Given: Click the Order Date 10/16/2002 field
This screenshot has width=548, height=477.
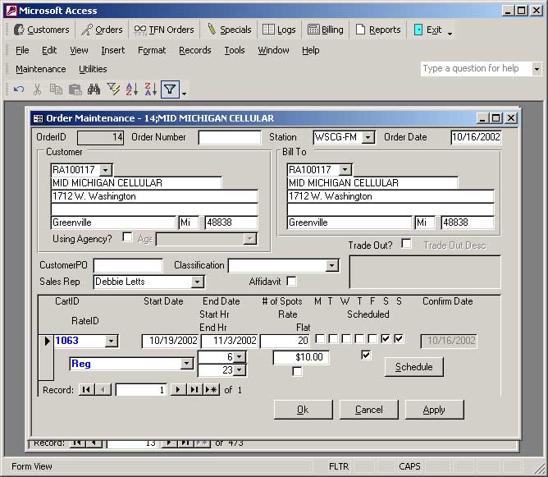Looking at the screenshot, I should click(x=476, y=137).
